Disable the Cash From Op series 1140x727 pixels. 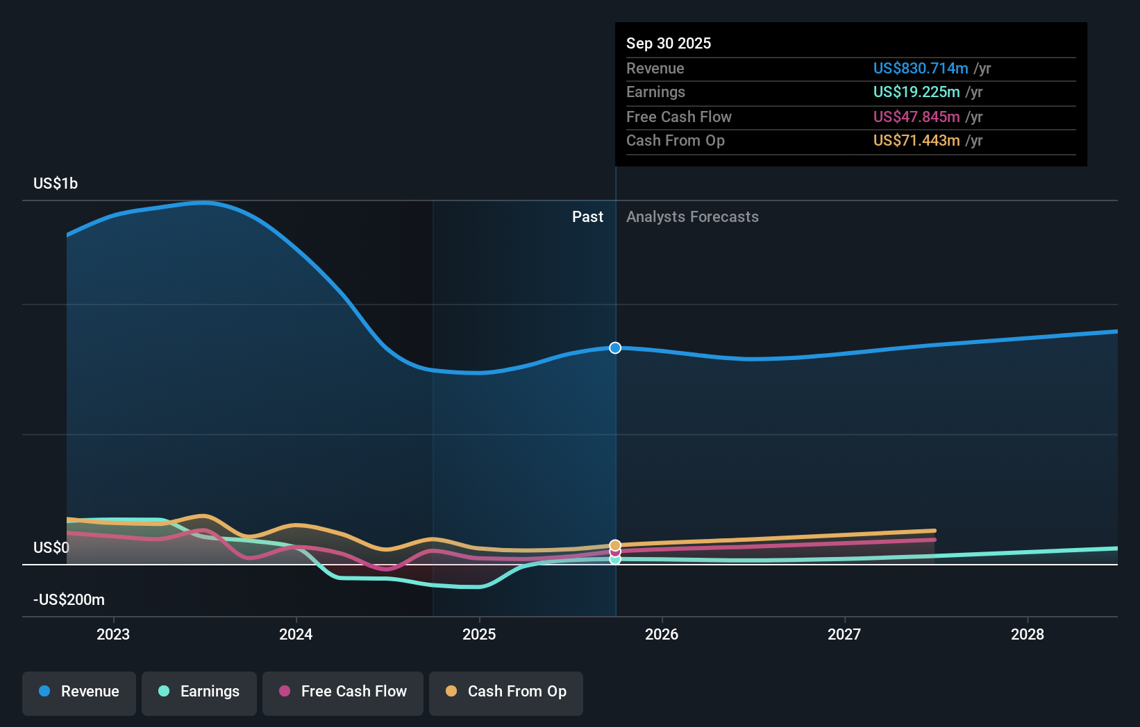(x=505, y=692)
